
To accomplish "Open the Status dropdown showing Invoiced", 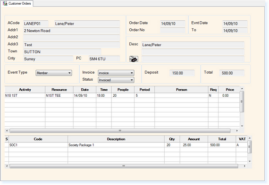I will (116, 80).
